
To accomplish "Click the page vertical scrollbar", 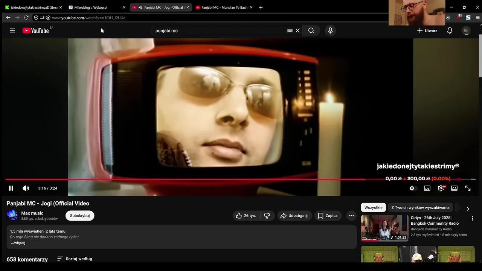I will (x=480, y=56).
